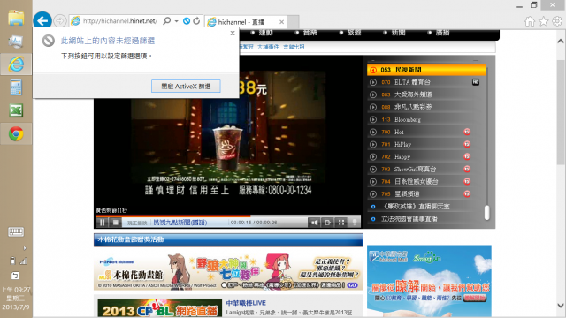Open the 2013 CPBL 網路直播 thumbnail
Viewport: 566px width, 318px height.
click(x=159, y=308)
